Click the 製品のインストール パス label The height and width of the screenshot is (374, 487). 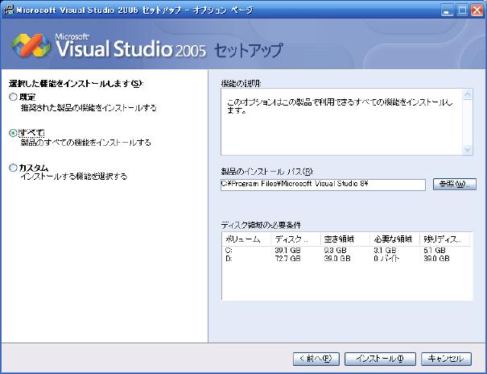pyautogui.click(x=266, y=172)
